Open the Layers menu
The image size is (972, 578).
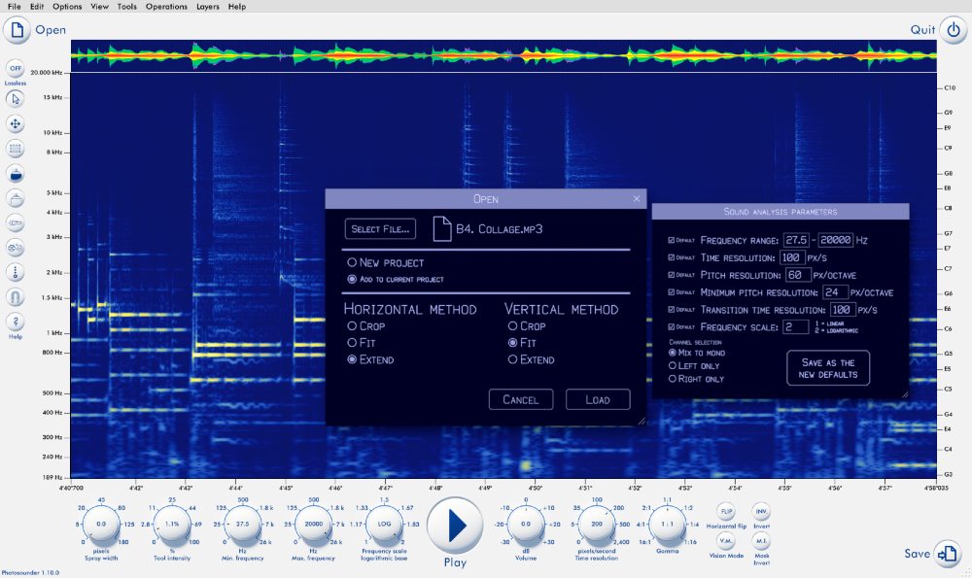pyautogui.click(x=207, y=7)
